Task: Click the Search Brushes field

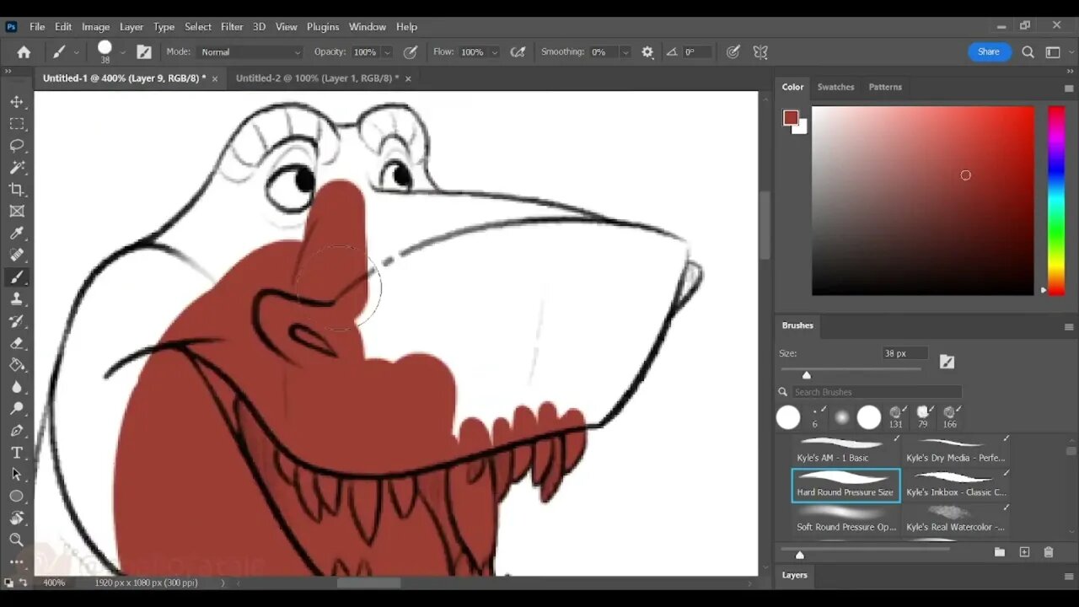Action: (877, 392)
